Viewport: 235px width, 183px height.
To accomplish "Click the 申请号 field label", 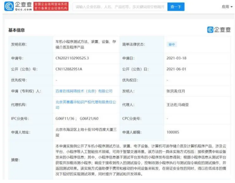I will click(17, 58).
